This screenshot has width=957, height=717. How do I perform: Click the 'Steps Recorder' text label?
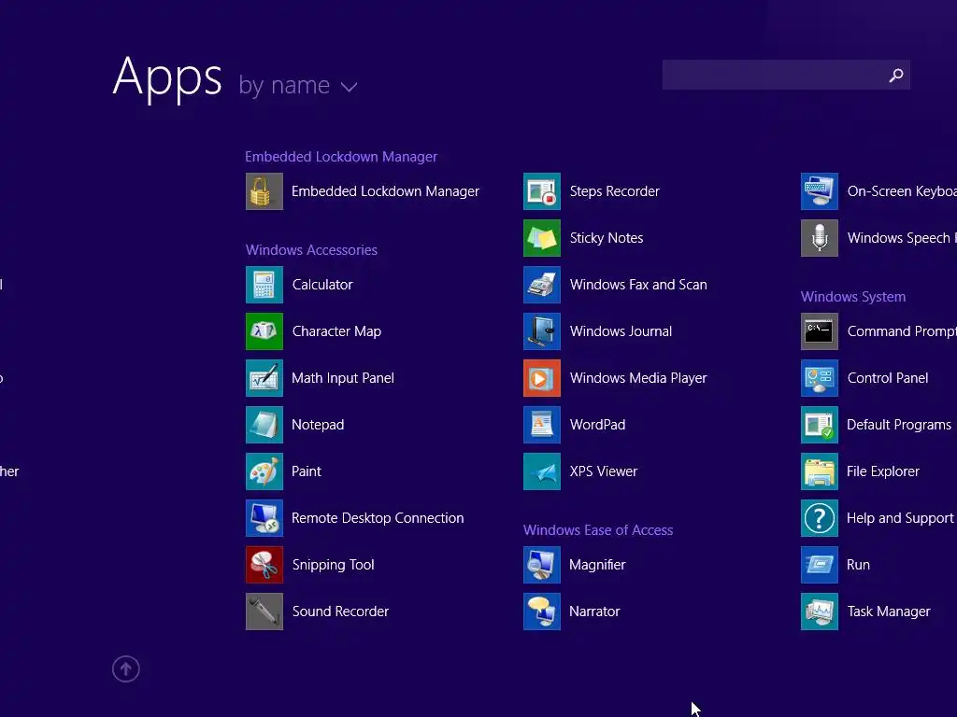click(x=615, y=191)
